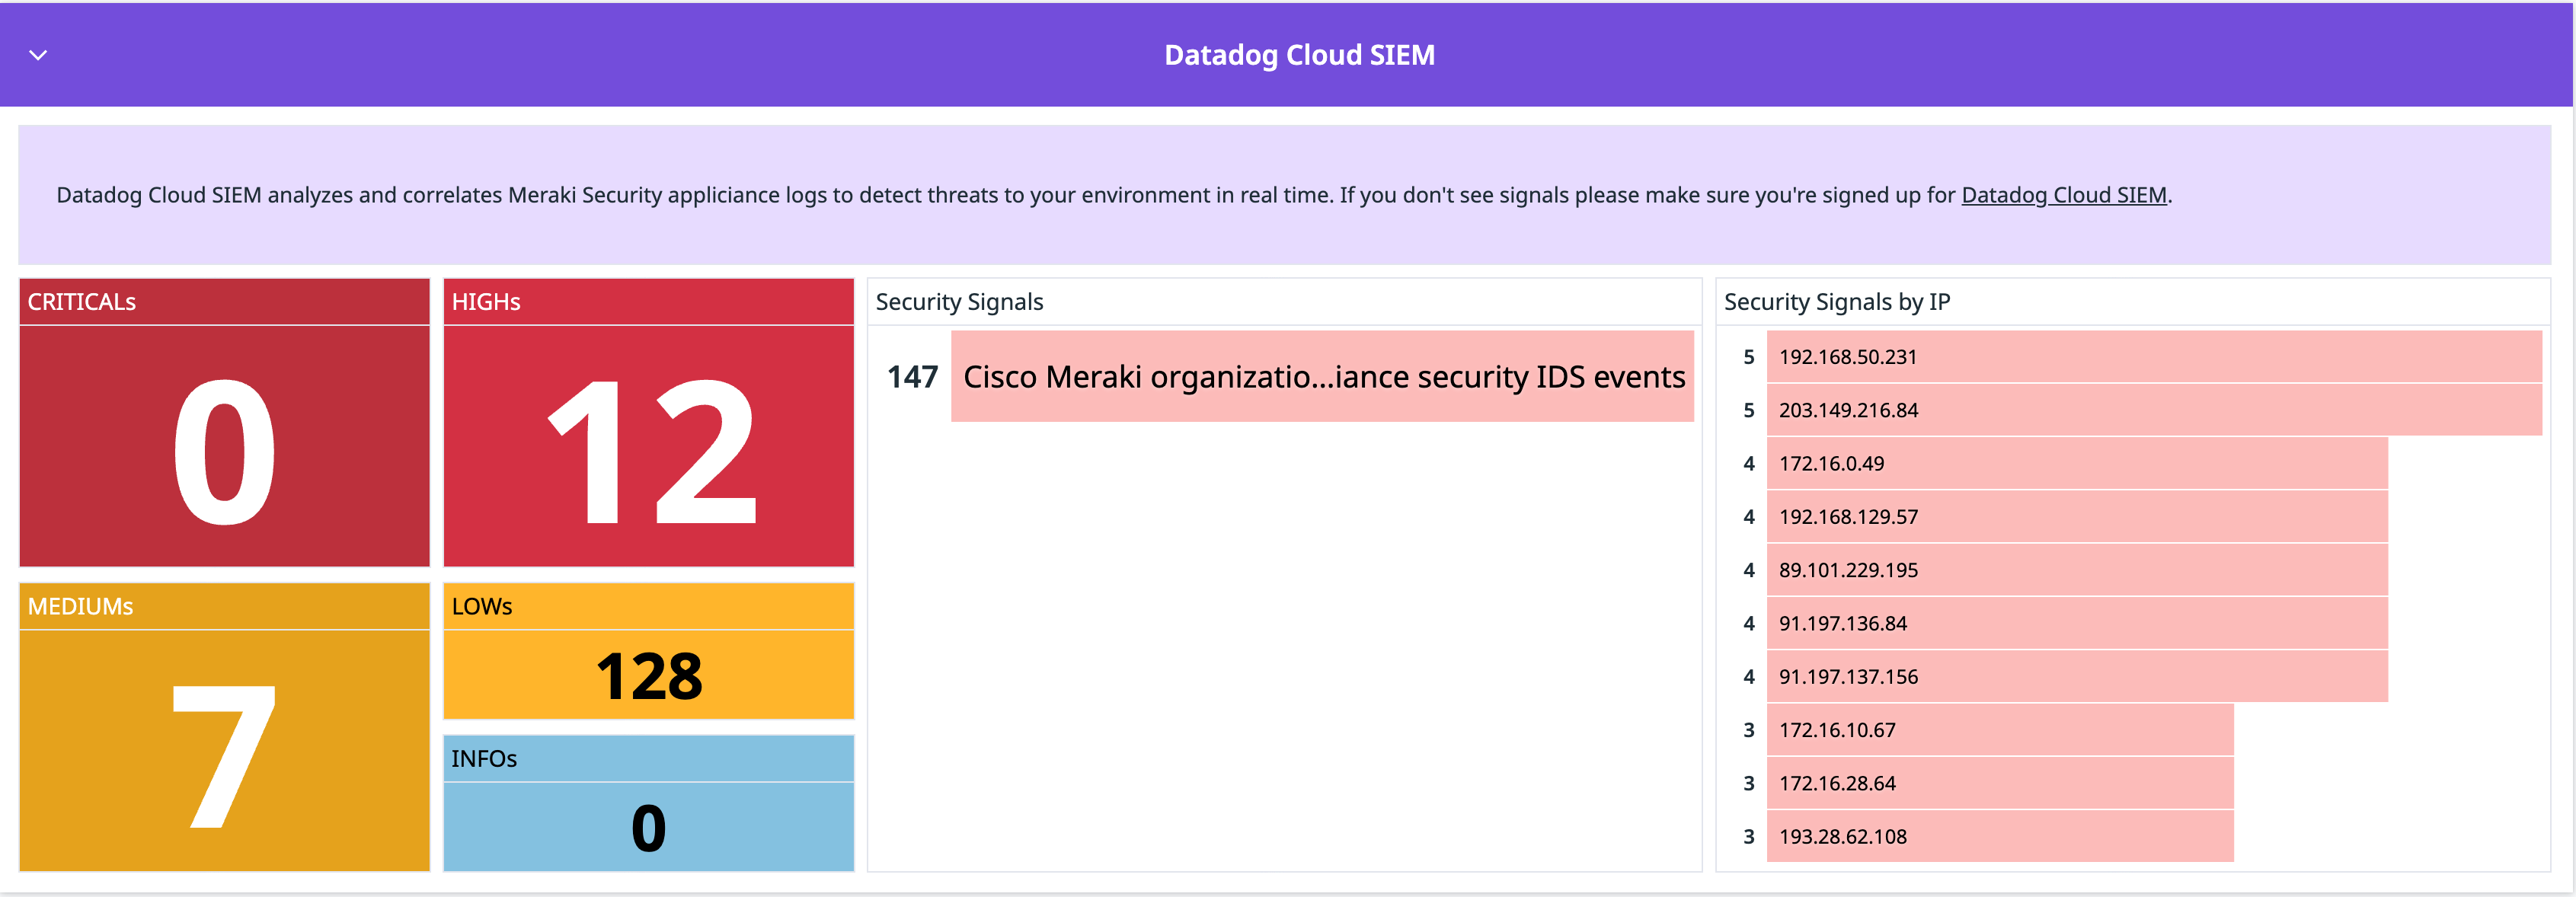Screen dimensions: 2576x897
Task: Click the 172.16.28.64 row
Action: pyautogui.click(x=1999, y=783)
